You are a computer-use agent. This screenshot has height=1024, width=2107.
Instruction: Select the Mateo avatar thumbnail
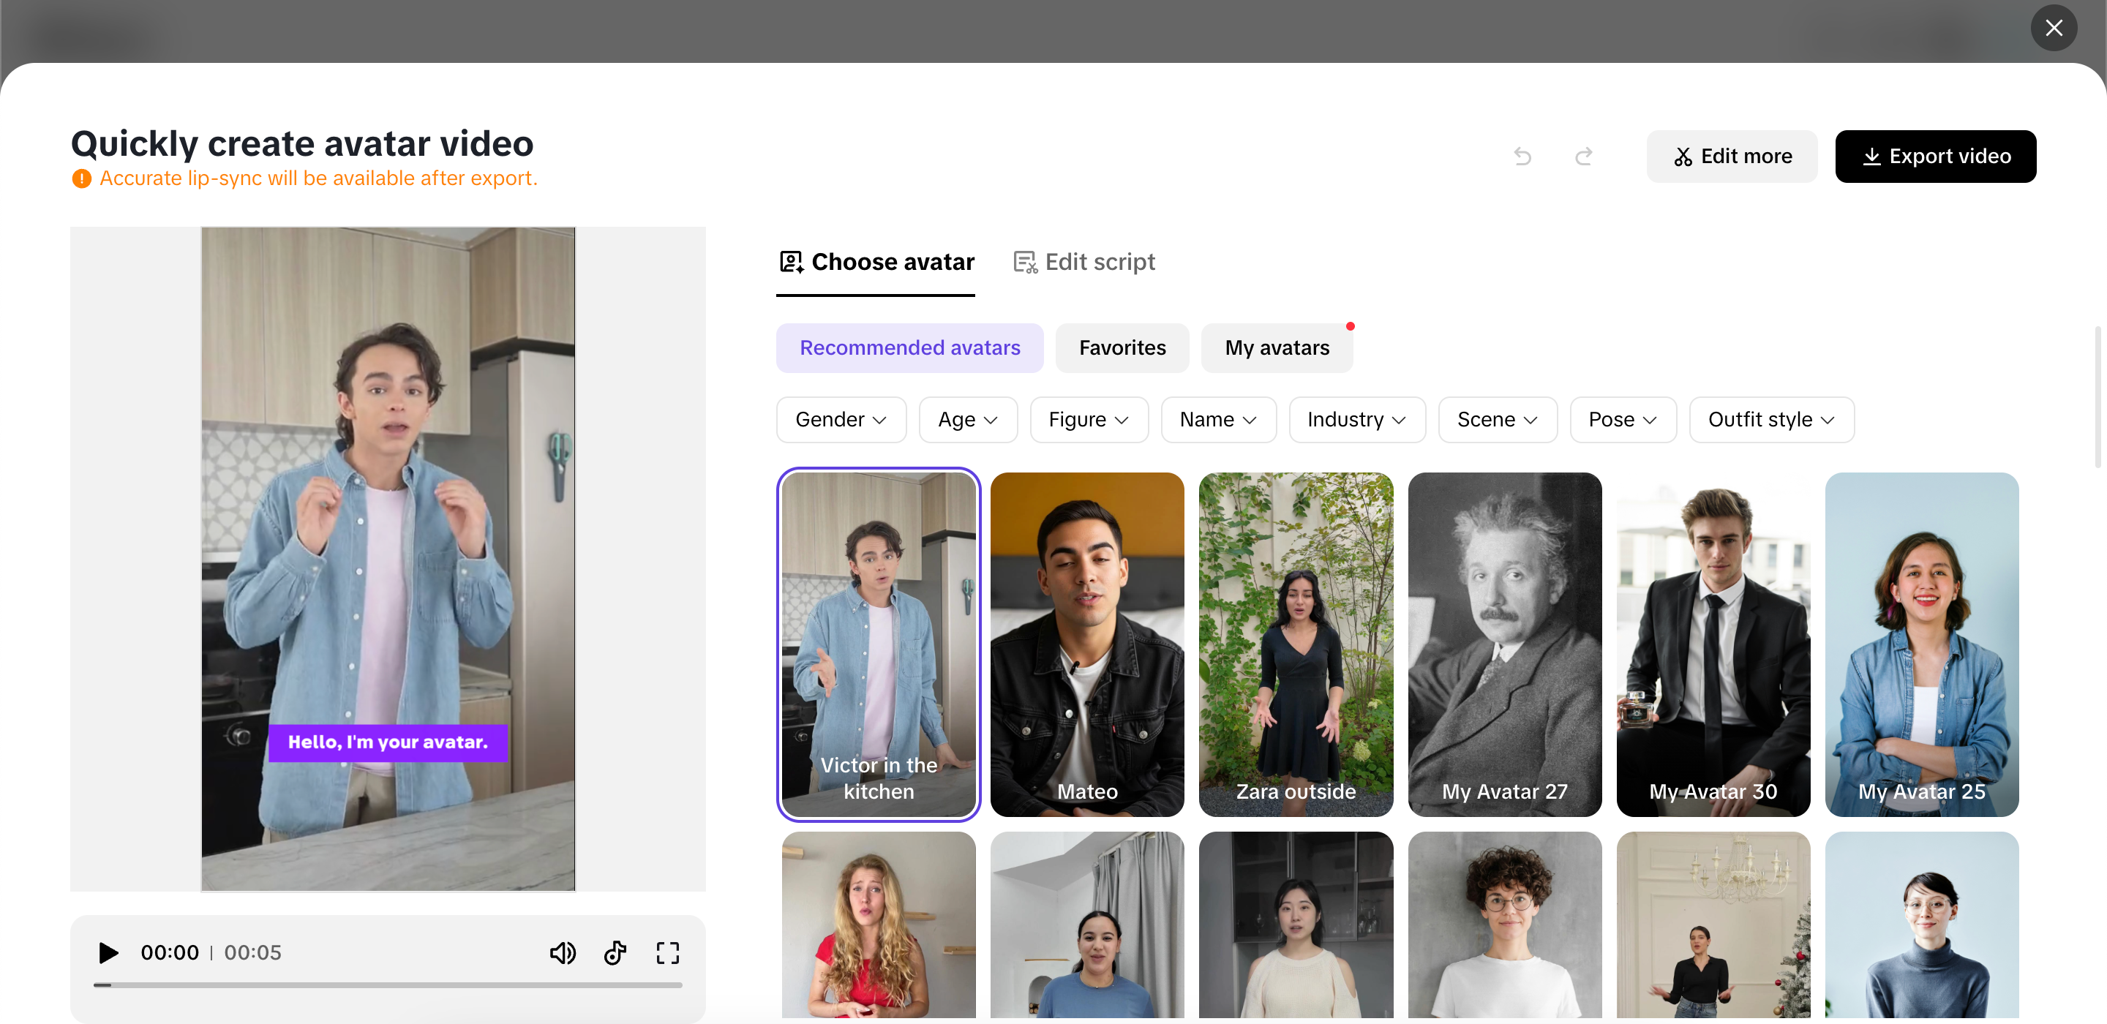pyautogui.click(x=1087, y=644)
